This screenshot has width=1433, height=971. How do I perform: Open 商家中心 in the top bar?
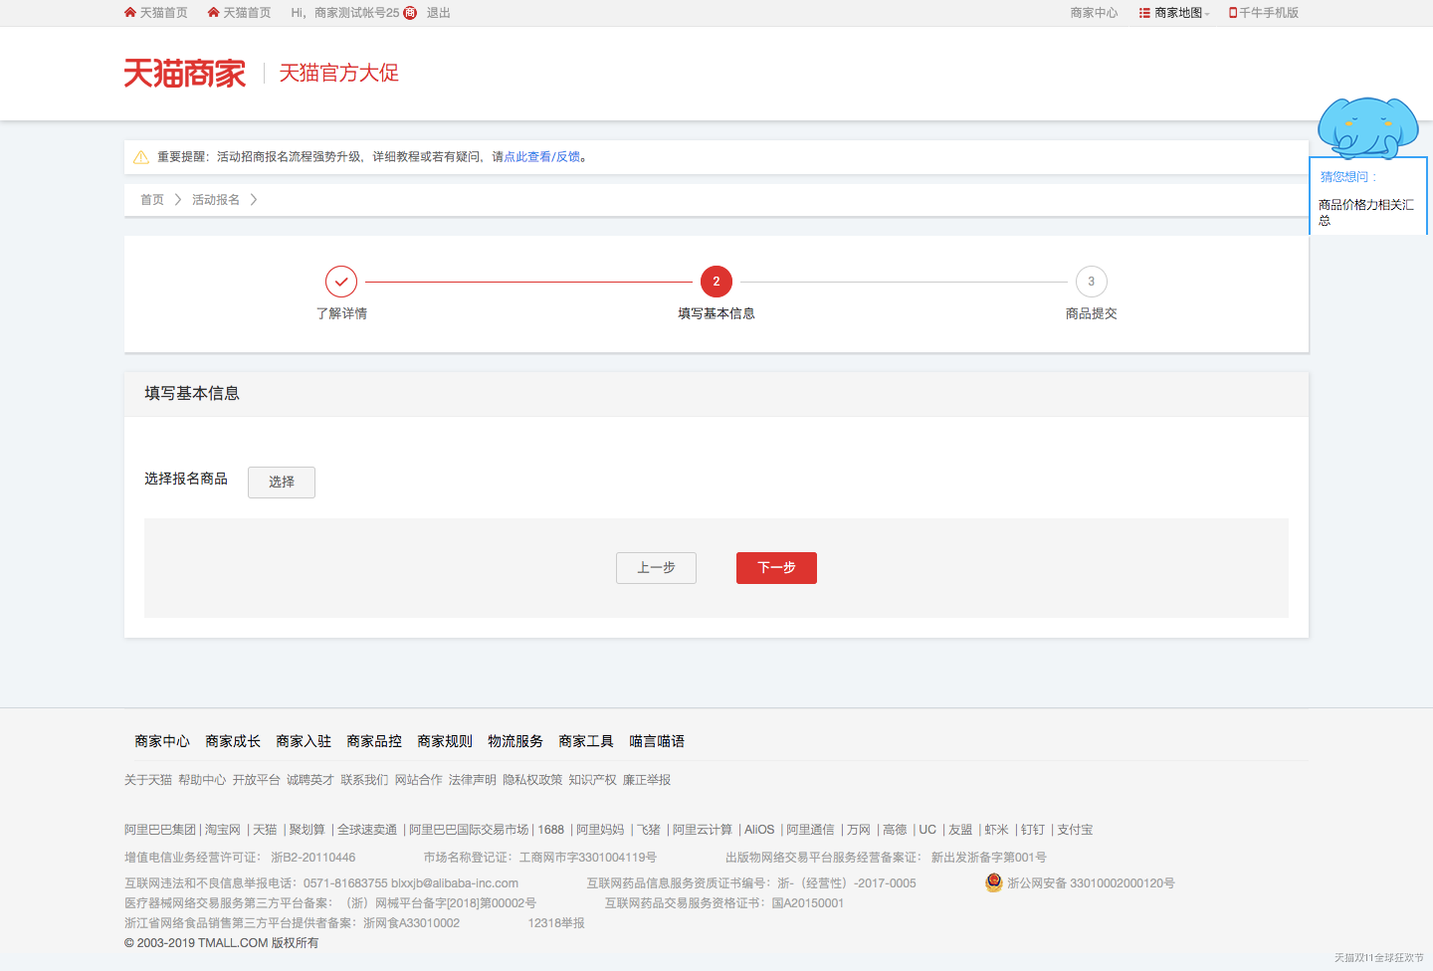point(1094,13)
